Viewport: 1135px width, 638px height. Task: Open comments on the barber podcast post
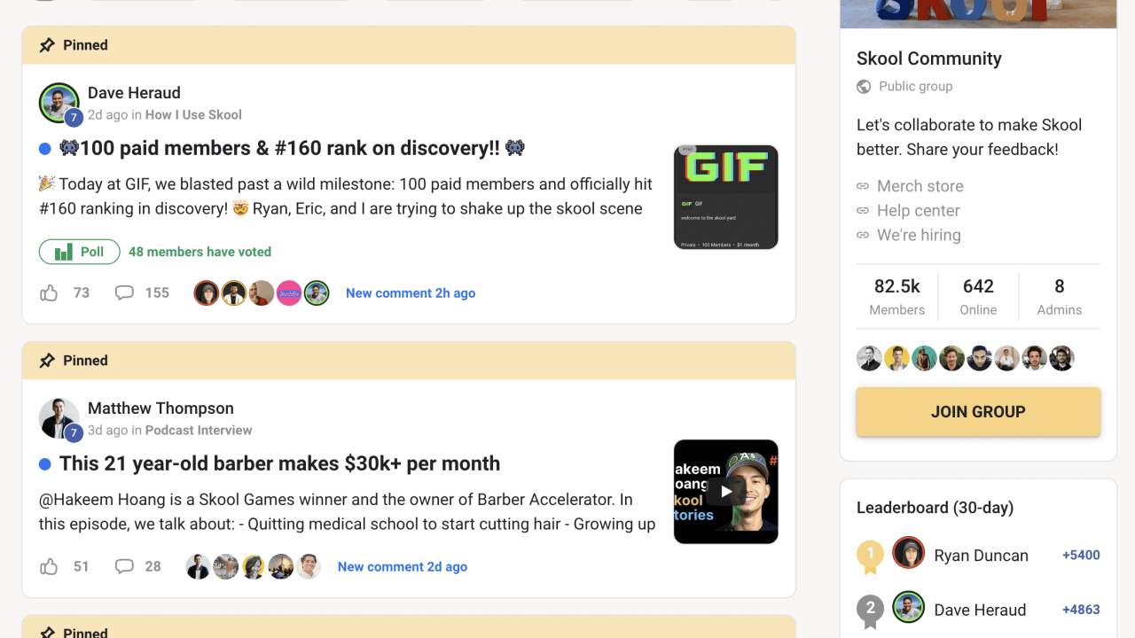click(x=125, y=567)
